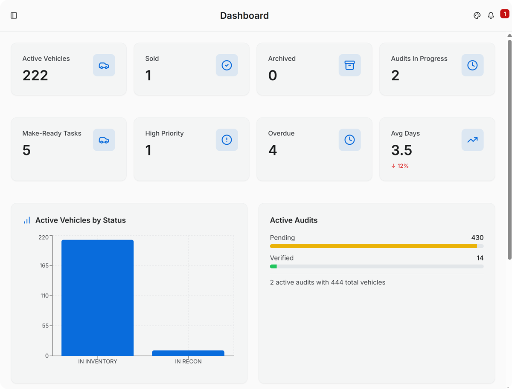Click the alert icon on High Priority card
The height and width of the screenshot is (389, 512).
pos(227,140)
